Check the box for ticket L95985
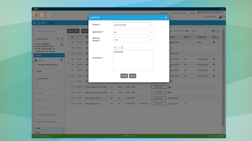 click(x=69, y=104)
